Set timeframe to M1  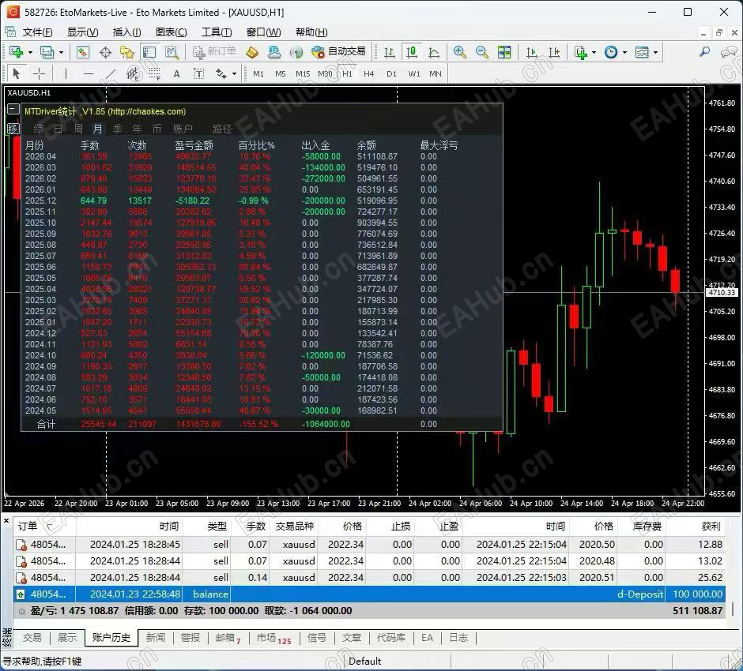[258, 74]
